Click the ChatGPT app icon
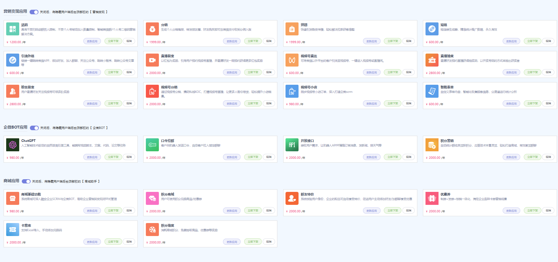Viewport: 558px width, 262px height. tap(13, 145)
